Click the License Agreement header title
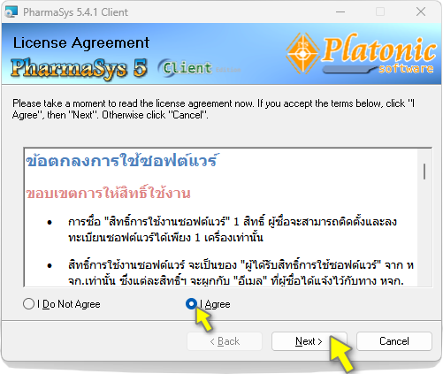Image resolution: width=443 pixels, height=374 pixels. (x=81, y=43)
